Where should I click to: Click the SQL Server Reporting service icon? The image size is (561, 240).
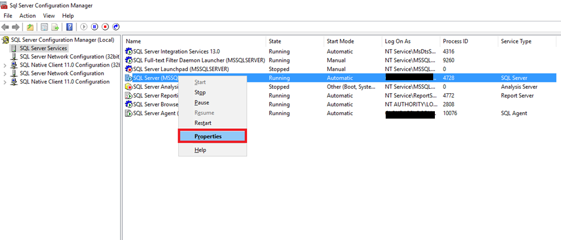coord(128,95)
